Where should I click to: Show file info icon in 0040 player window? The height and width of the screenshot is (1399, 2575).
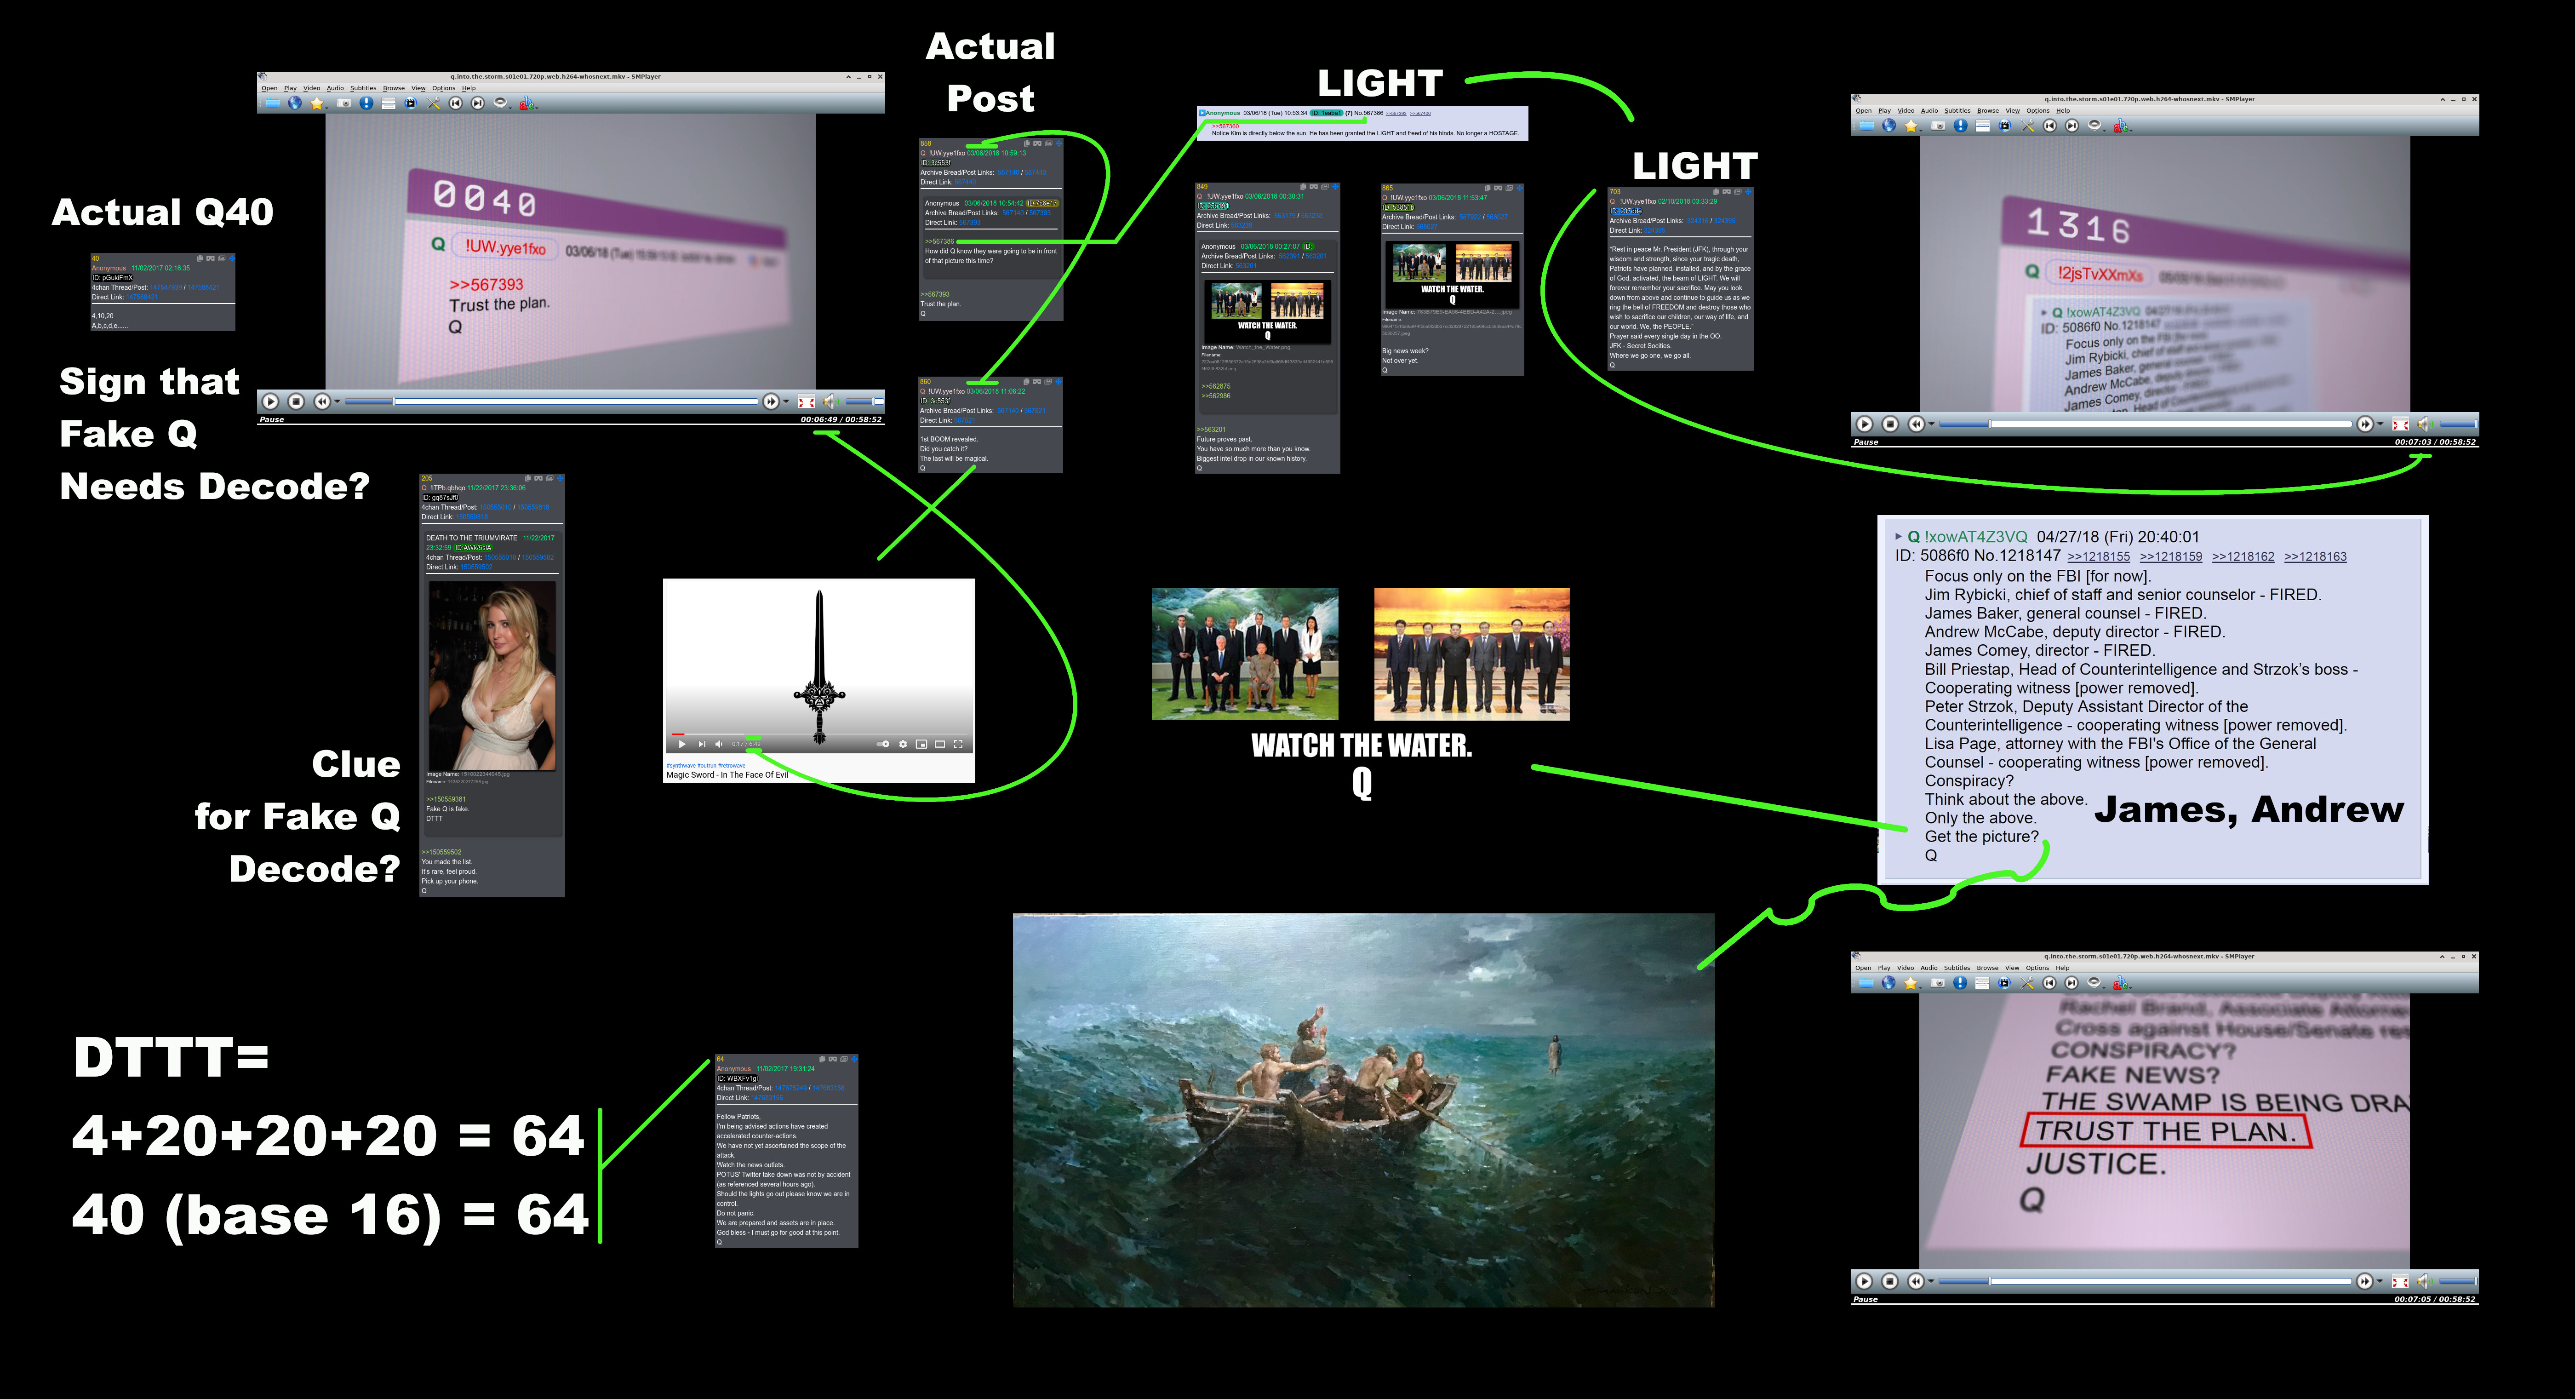367,103
